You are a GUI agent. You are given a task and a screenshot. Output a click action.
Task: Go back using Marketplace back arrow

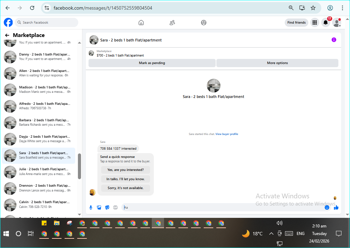pos(7,35)
